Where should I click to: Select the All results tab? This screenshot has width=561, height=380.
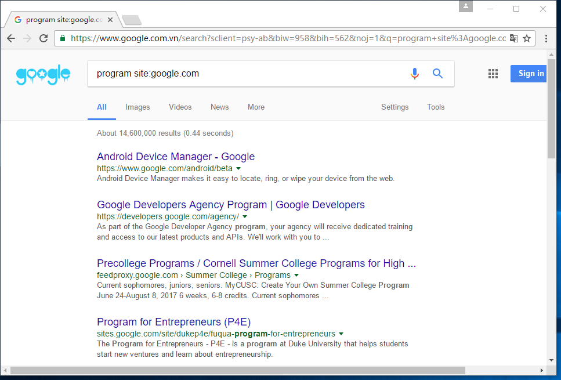click(102, 107)
